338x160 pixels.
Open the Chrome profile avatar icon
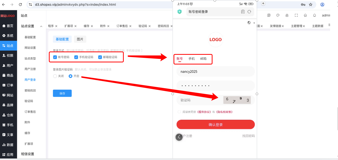coord(322,5)
